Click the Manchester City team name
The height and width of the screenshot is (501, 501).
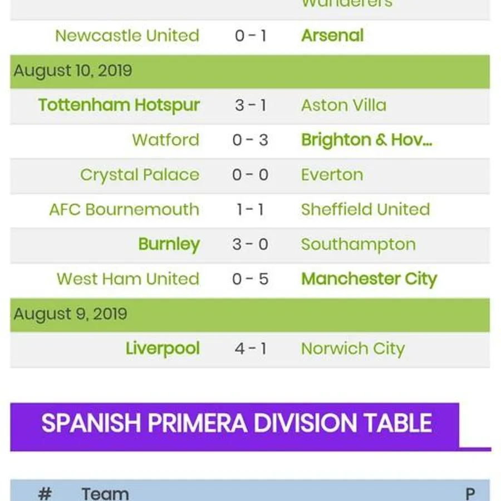(369, 279)
